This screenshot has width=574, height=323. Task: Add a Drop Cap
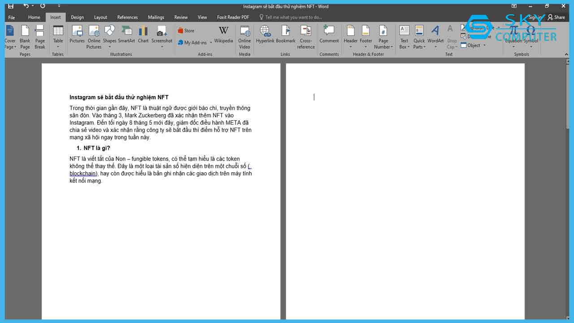click(452, 37)
